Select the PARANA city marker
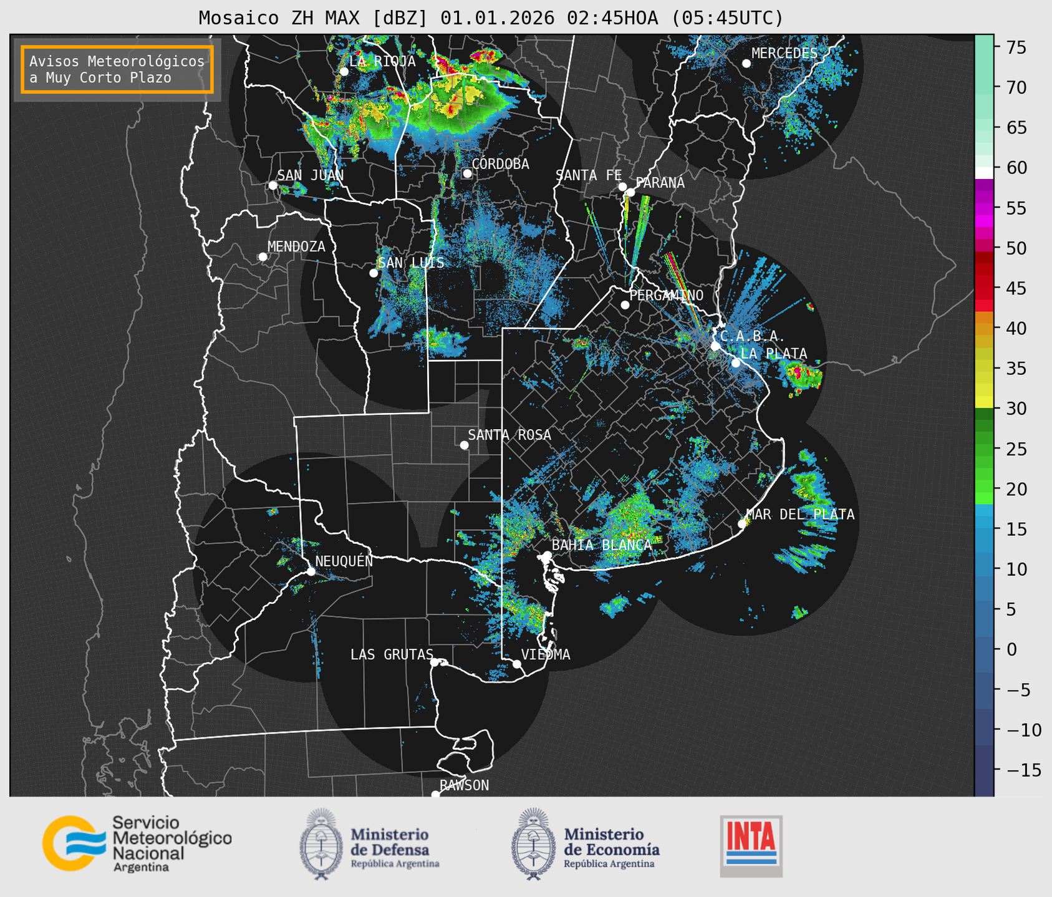This screenshot has height=897, width=1052. [x=630, y=192]
